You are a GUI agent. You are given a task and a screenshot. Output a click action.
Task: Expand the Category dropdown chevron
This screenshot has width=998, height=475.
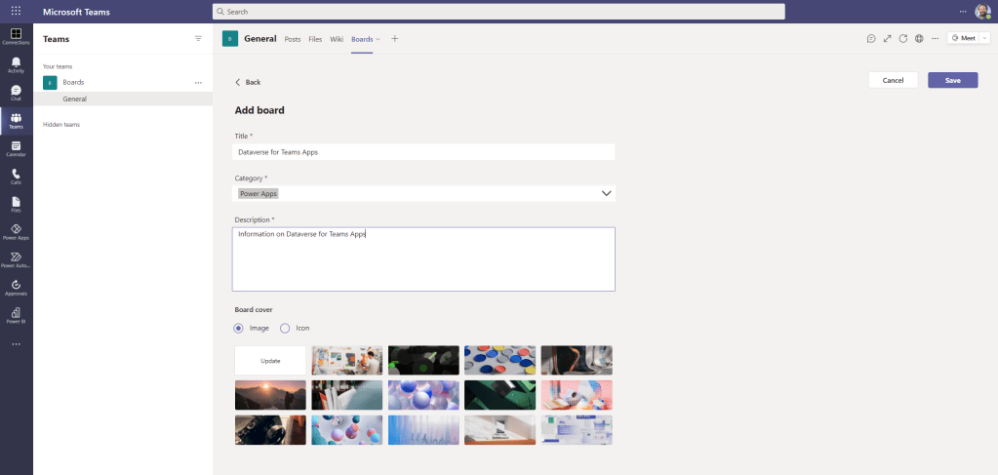click(x=606, y=193)
